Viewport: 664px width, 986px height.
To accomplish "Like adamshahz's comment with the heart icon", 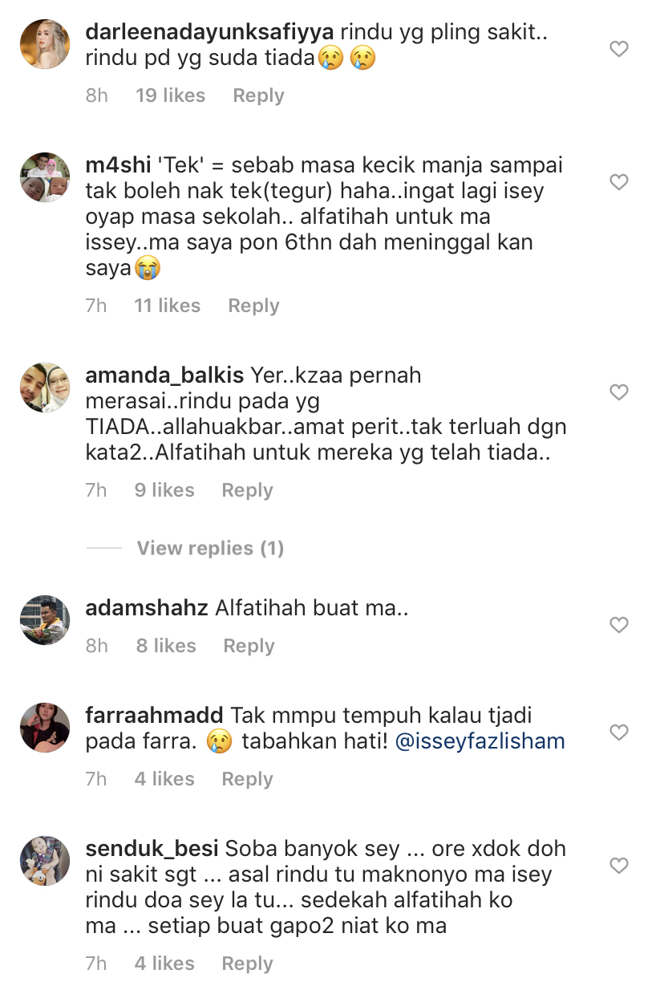I will point(618,625).
